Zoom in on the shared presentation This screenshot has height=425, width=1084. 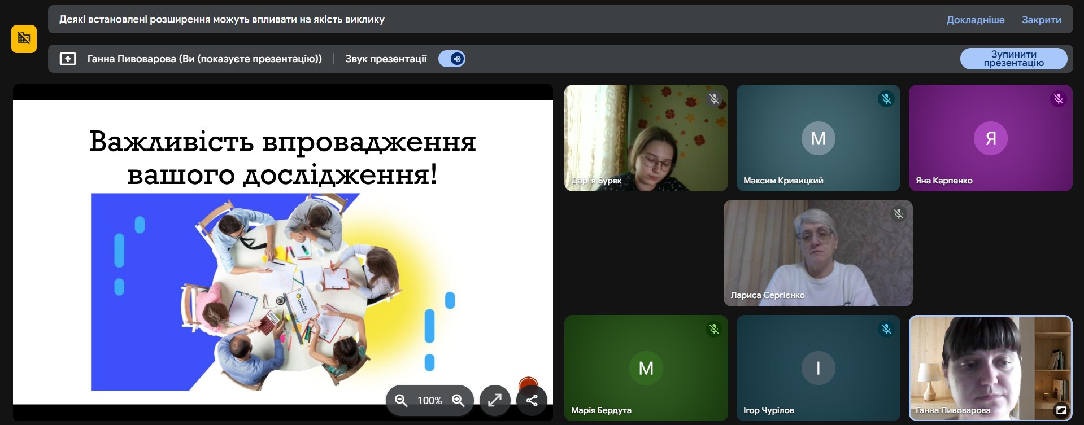(458, 400)
